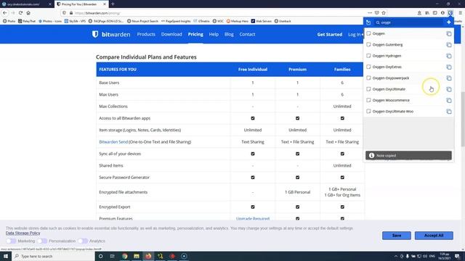Image resolution: width=465 pixels, height=261 pixels.
Task: Click the Upgrade Required link
Action: pyautogui.click(x=253, y=219)
